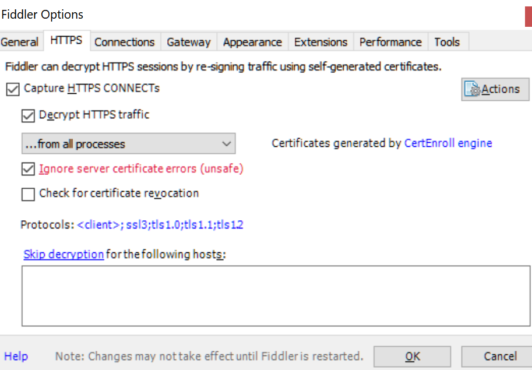Click the "Certificates generated by" label

pyautogui.click(x=337, y=143)
